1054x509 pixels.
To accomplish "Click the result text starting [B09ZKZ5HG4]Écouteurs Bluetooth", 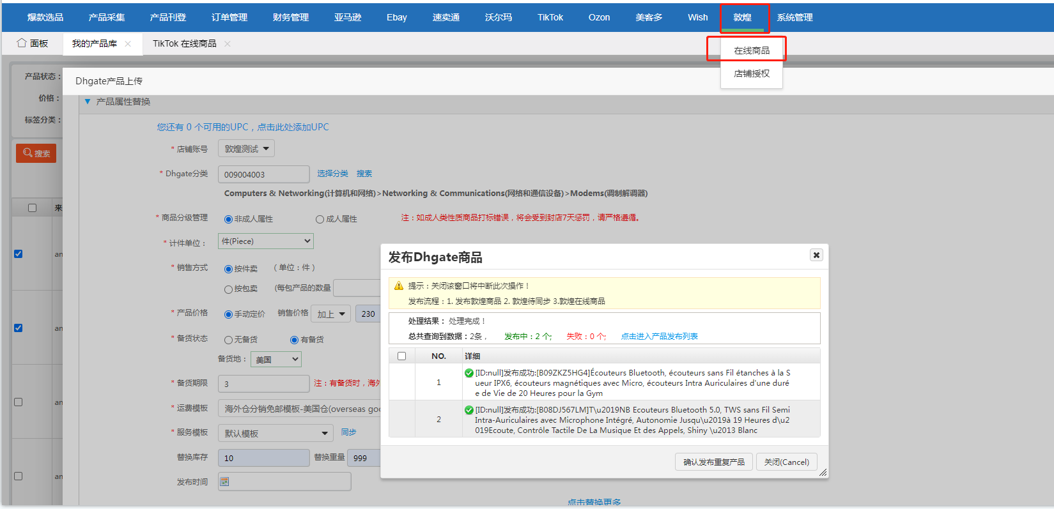I will (x=633, y=383).
